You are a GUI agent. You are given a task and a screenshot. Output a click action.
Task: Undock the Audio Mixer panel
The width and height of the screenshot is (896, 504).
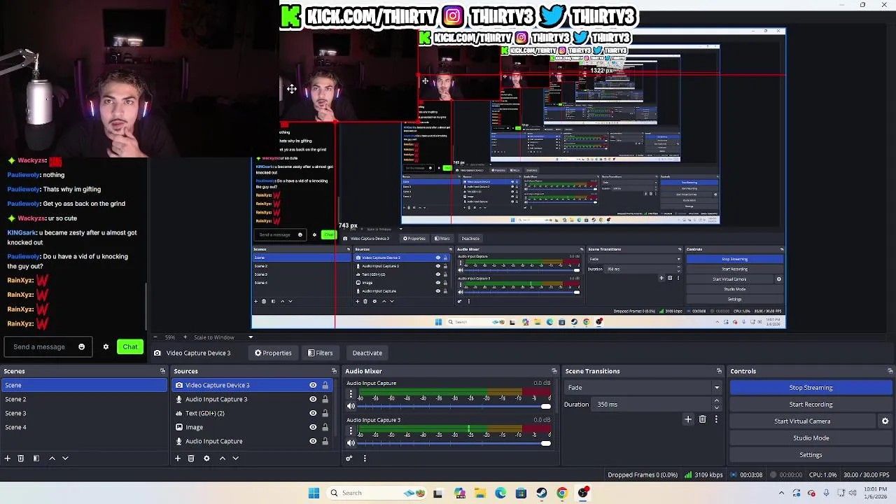pyautogui.click(x=554, y=371)
